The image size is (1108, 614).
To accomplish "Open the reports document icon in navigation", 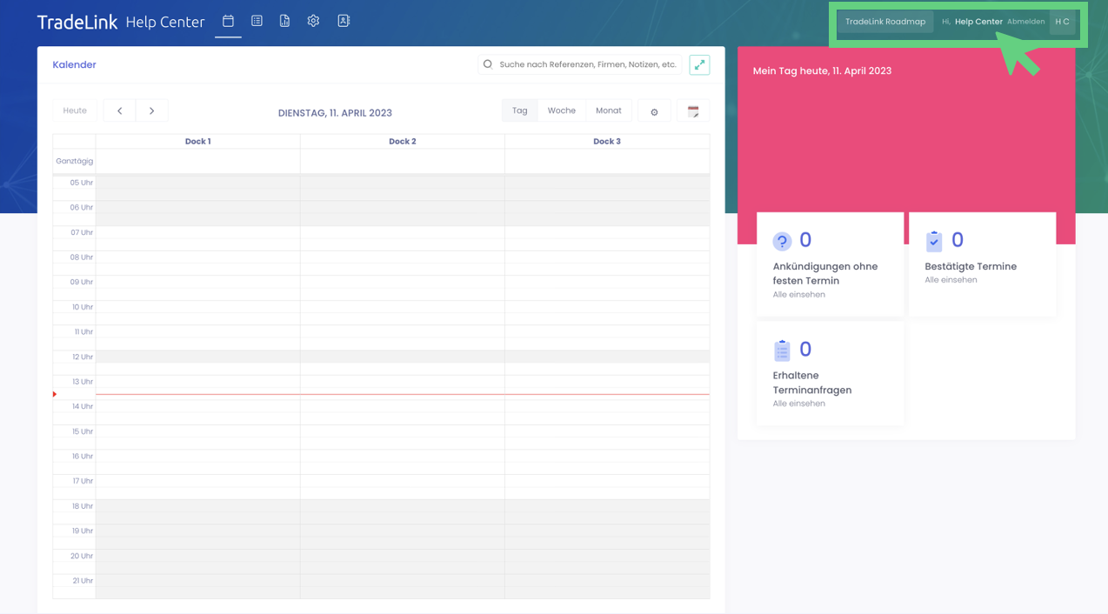I will coord(284,21).
